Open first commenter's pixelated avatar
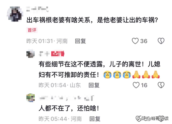This screenshot has width=172, height=124. [x=15, y=14]
